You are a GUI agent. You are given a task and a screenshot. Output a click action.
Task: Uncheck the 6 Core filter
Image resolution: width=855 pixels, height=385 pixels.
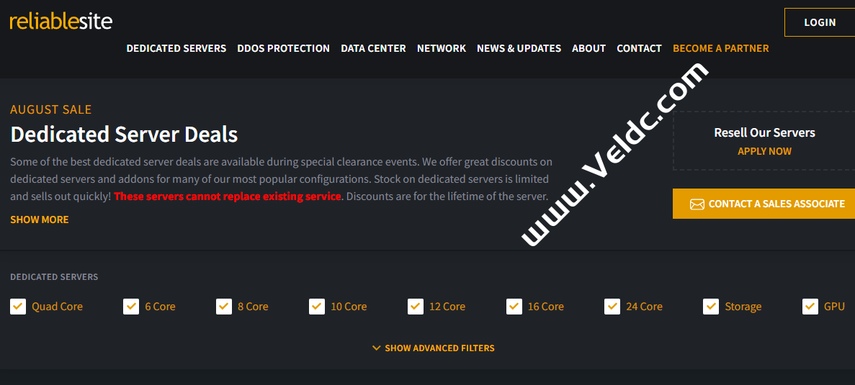(x=131, y=307)
